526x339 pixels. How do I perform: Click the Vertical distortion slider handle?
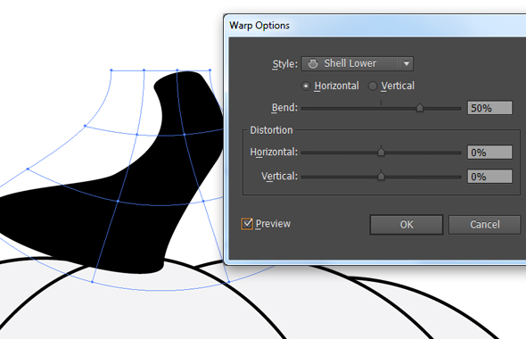coord(381,176)
